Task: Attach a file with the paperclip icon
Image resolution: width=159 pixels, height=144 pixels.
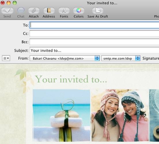Action: (x=34, y=10)
